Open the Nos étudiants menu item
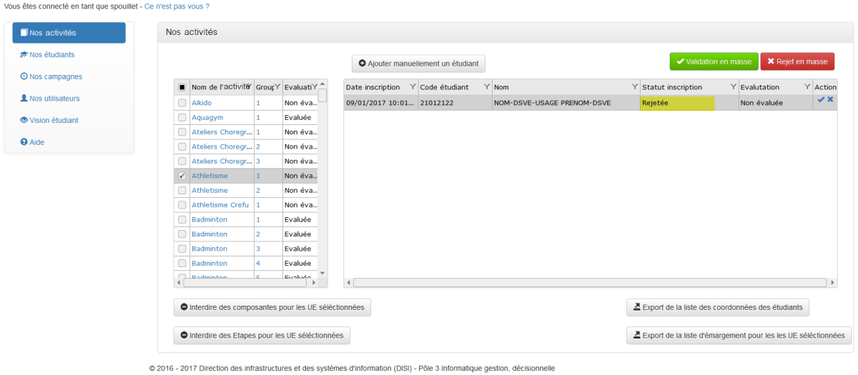The height and width of the screenshot is (375, 858). (51, 54)
